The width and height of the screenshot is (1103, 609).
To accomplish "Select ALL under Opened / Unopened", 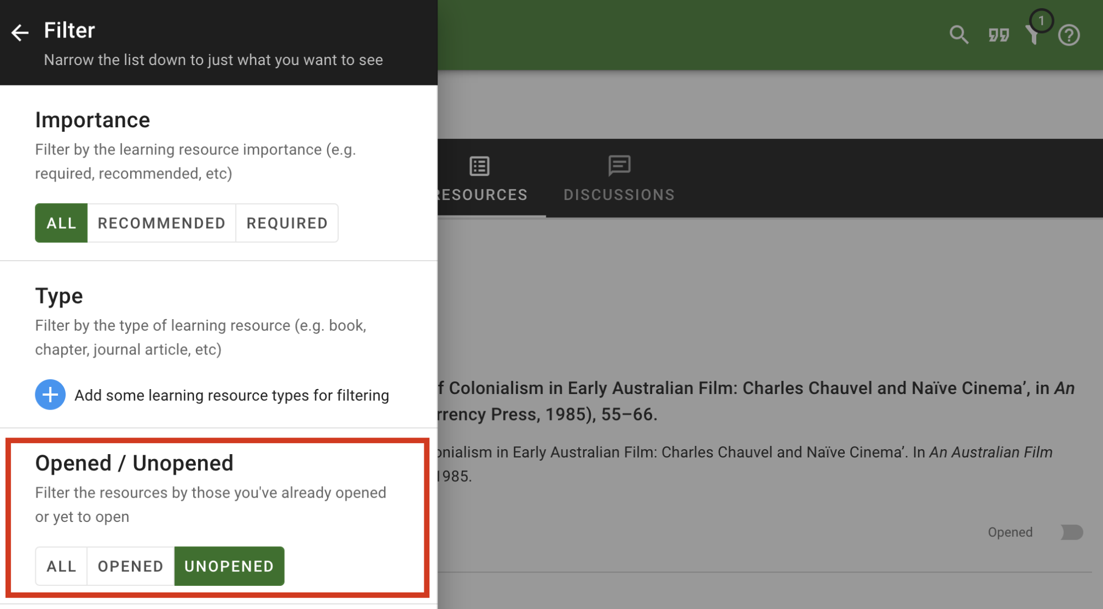I will pyautogui.click(x=61, y=566).
